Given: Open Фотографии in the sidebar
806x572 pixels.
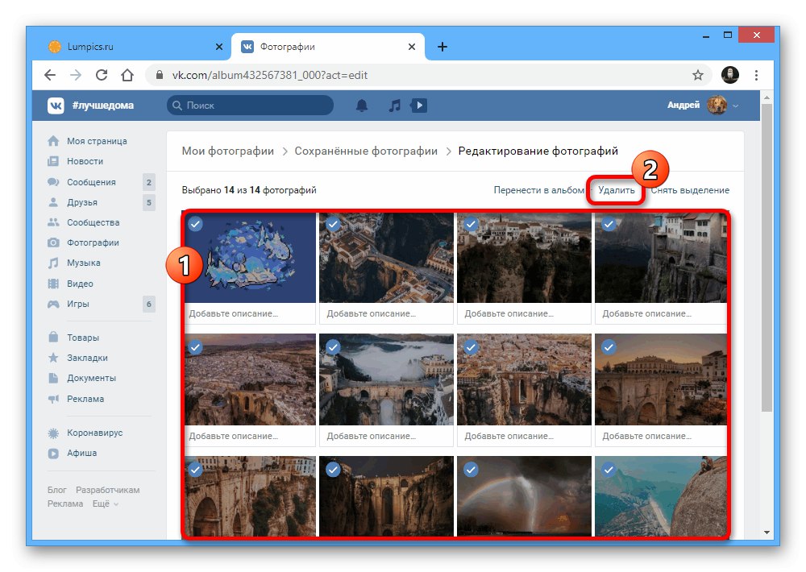Looking at the screenshot, I should point(93,242).
